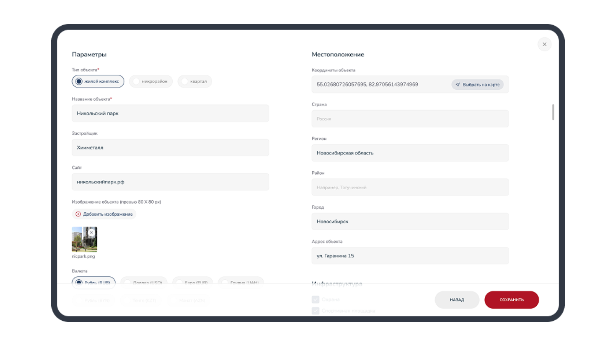Click the vertical scrollbar handle on the right
Viewport: 616px width, 346px height.
(553, 112)
